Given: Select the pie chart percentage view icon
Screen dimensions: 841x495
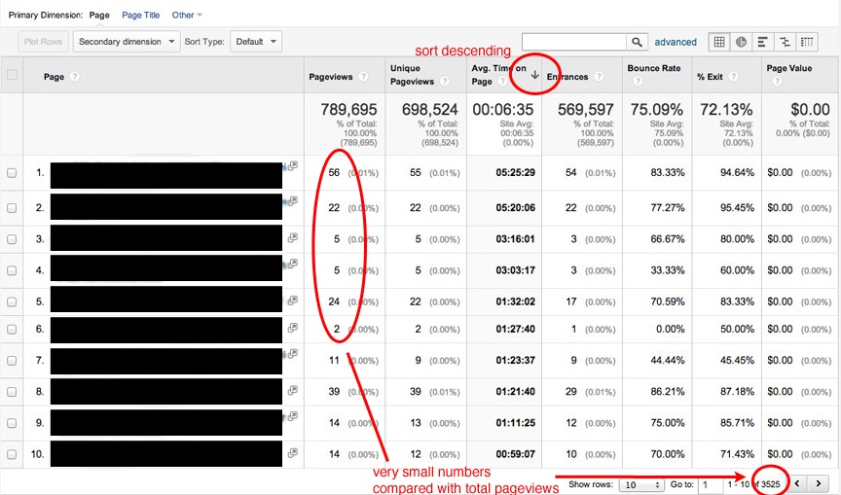Looking at the screenshot, I should [x=741, y=42].
